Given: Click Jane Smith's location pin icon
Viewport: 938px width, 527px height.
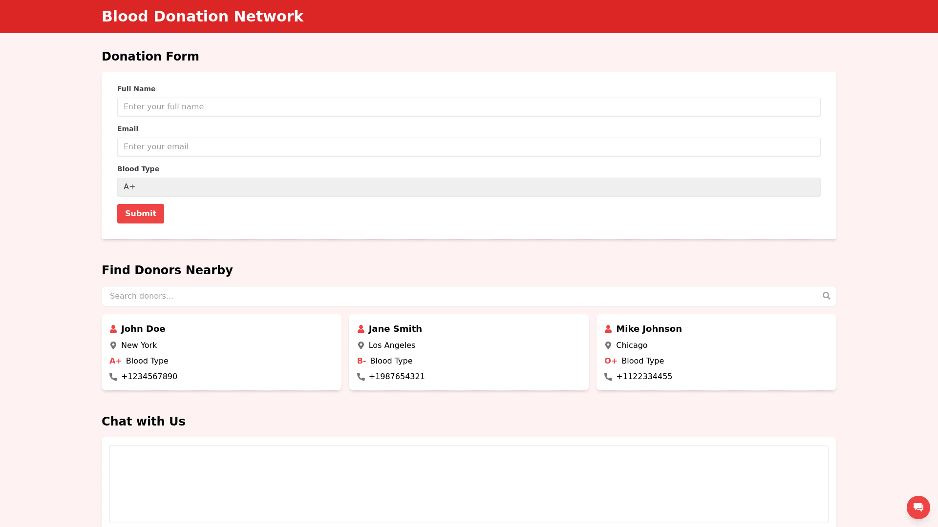Looking at the screenshot, I should [x=361, y=345].
